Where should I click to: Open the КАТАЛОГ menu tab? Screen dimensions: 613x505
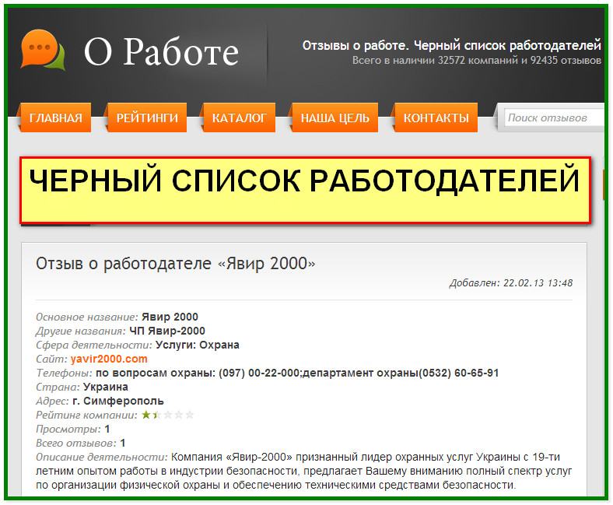click(239, 117)
